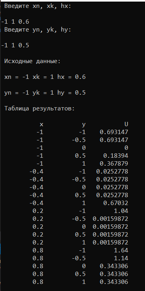Click the x value 0.8 in the row with U 1.64
The image size is (145, 291).
[38, 250]
